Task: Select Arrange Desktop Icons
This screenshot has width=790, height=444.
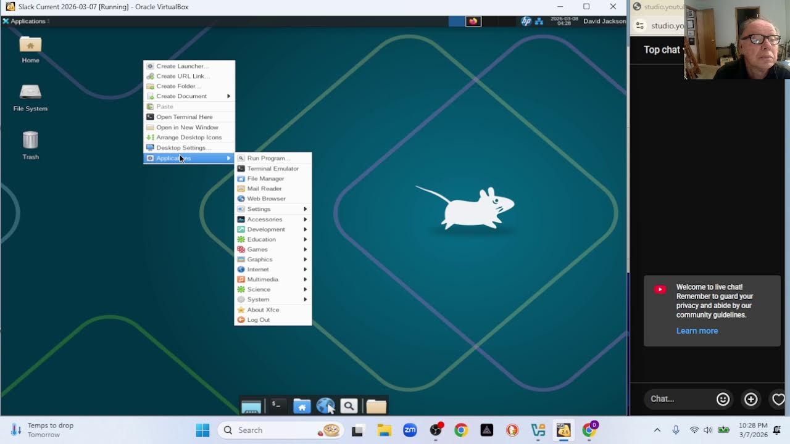Action: (x=189, y=137)
